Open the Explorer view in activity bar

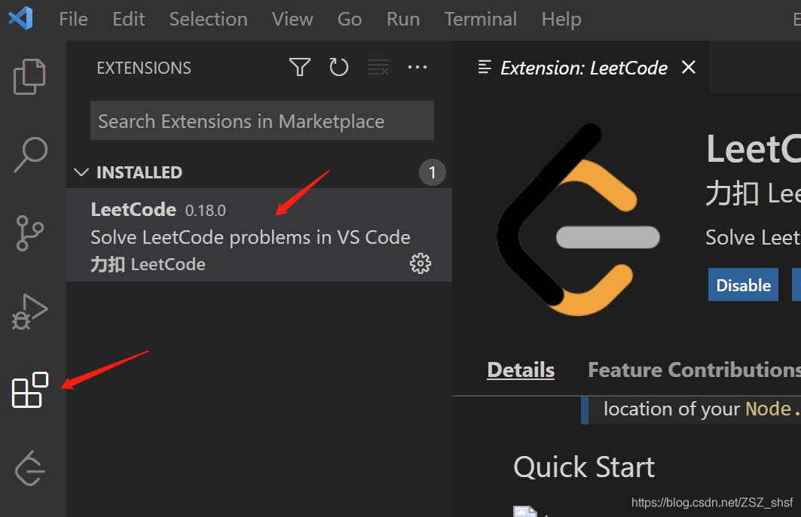[29, 77]
